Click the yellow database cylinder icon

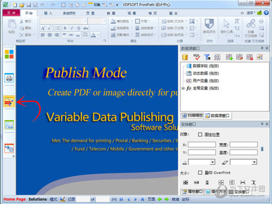click(185, 57)
